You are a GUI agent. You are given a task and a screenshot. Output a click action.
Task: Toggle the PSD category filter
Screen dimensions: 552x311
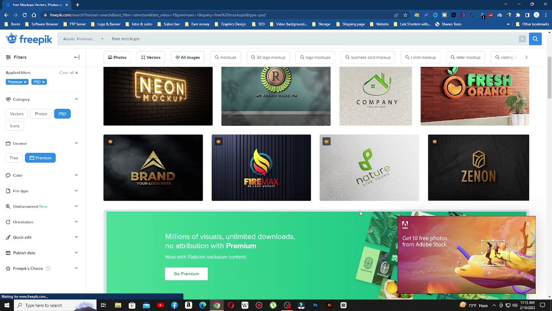(x=62, y=114)
